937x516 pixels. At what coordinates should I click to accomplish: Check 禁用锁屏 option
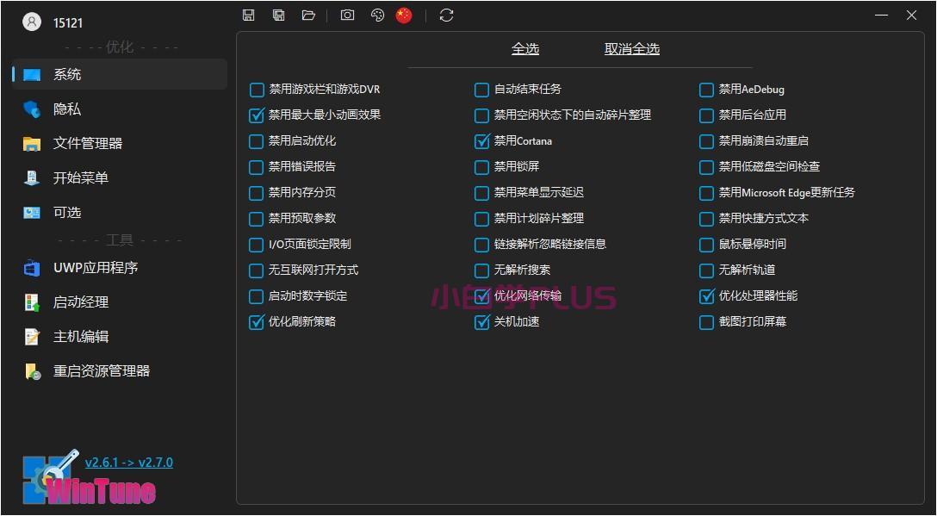(481, 167)
